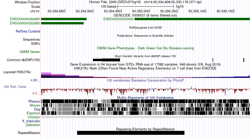The image size is (250, 139).
Task: Click the OMIM Genes track label
Action: [x=30, y=52]
